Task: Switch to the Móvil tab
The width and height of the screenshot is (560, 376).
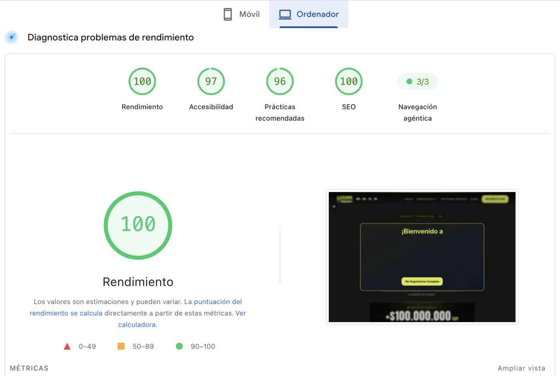Action: (x=242, y=14)
